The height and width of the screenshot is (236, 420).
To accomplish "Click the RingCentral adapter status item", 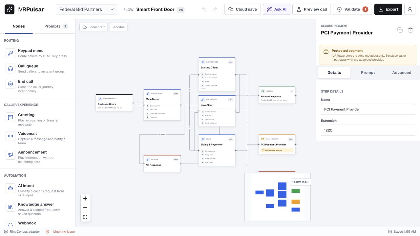I will 22,232.
